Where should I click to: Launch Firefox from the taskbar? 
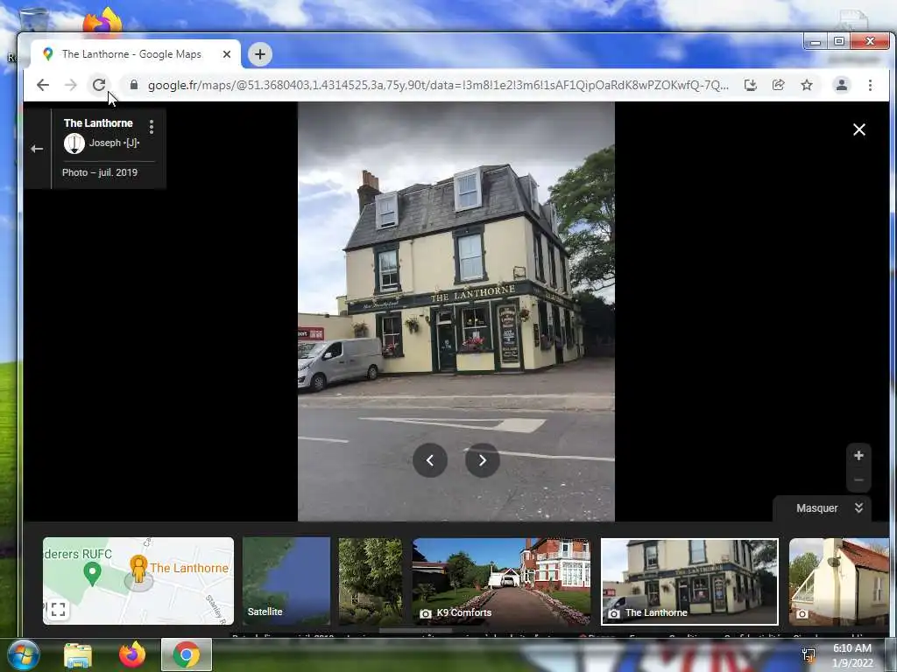[x=132, y=654]
